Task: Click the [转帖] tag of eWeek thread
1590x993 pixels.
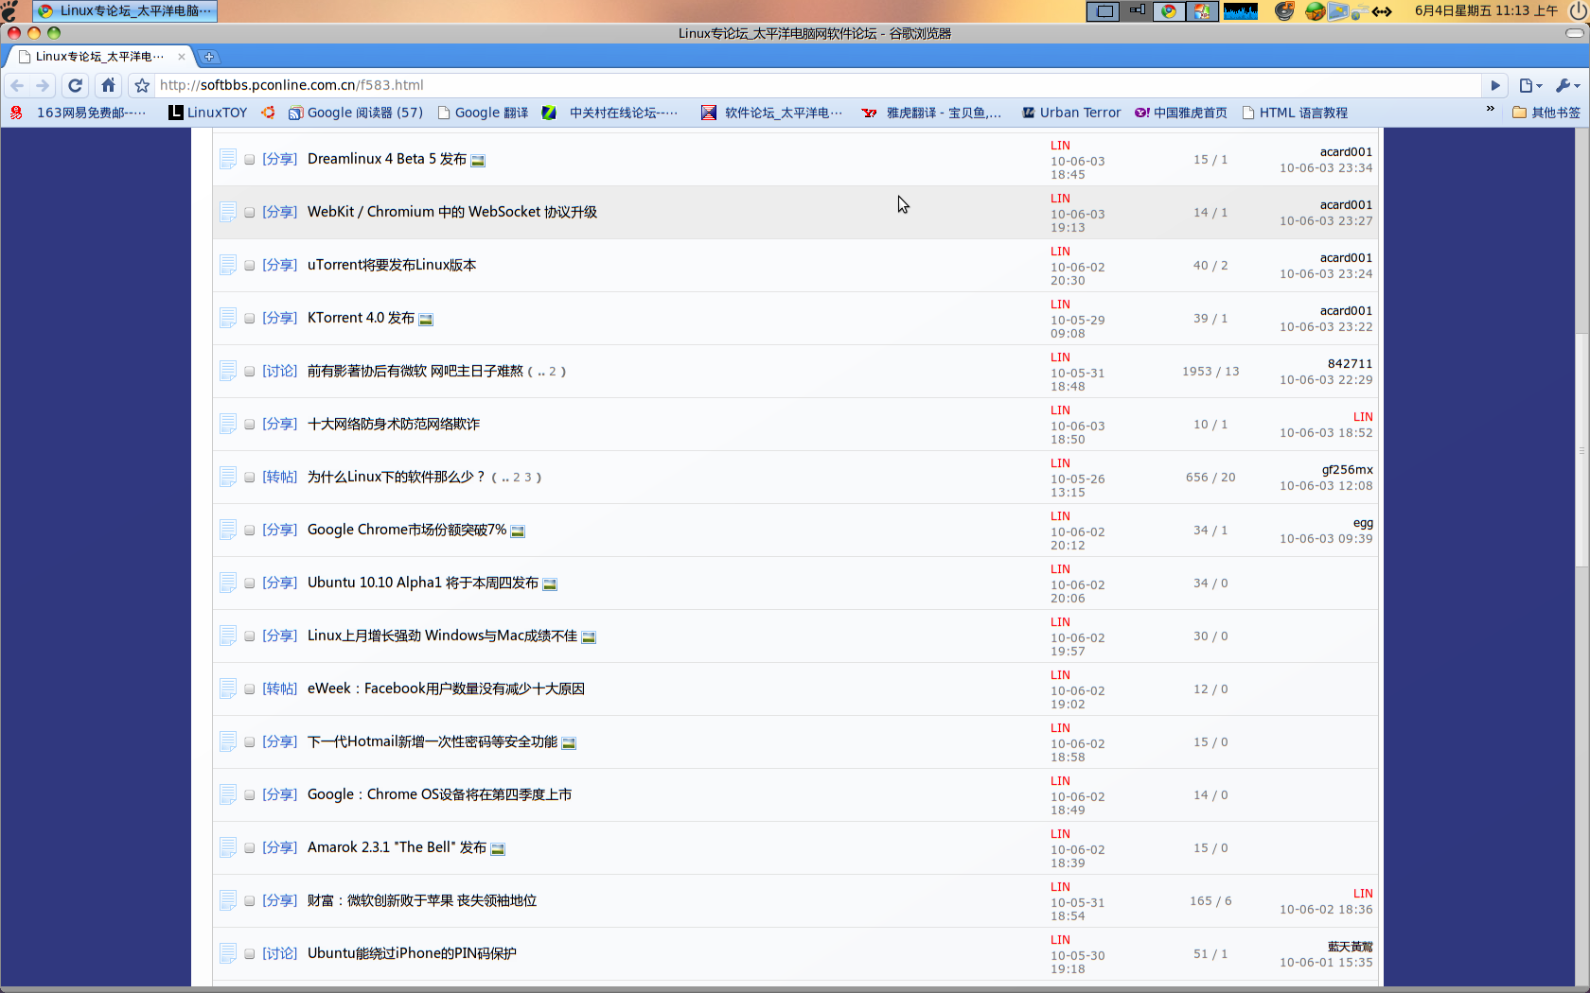Action: (x=279, y=688)
